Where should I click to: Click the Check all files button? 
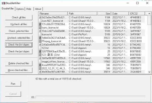tap(19, 18)
